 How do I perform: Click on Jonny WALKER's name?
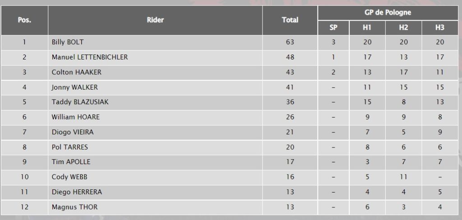(75, 87)
